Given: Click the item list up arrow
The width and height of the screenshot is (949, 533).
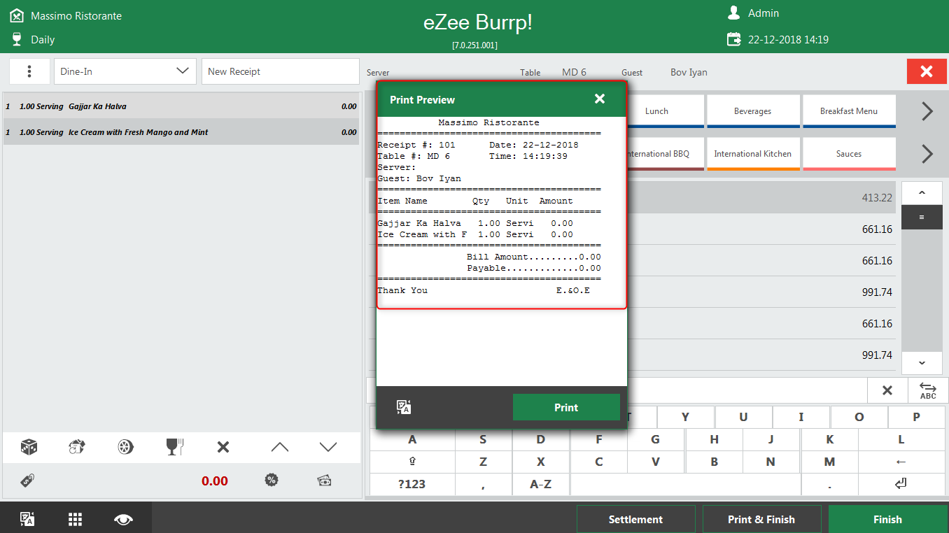Looking at the screenshot, I should click(x=921, y=193).
